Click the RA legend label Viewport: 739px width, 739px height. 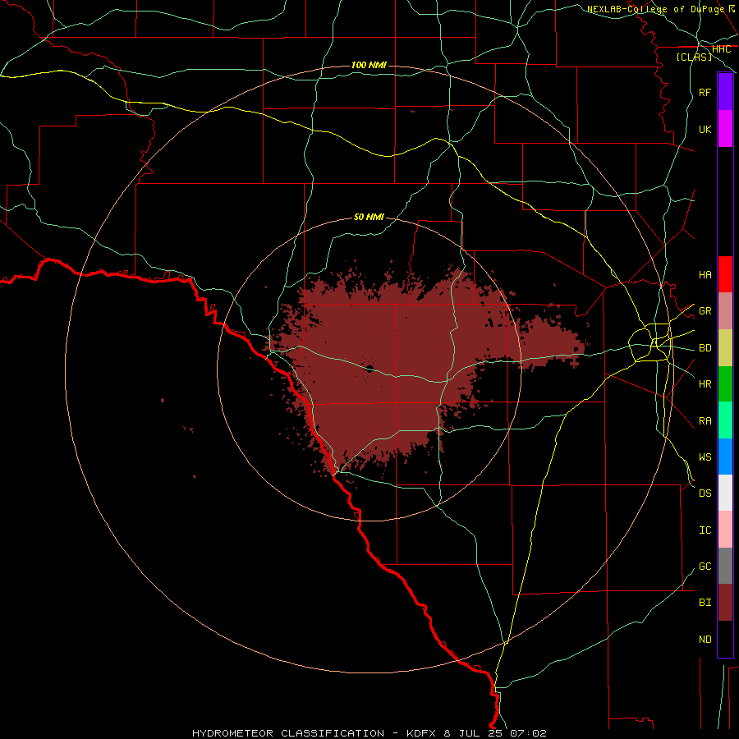[705, 420]
